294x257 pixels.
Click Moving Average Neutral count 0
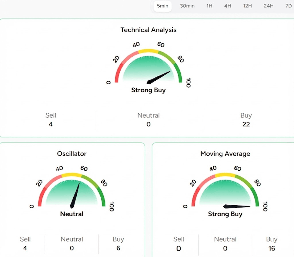pos(225,248)
